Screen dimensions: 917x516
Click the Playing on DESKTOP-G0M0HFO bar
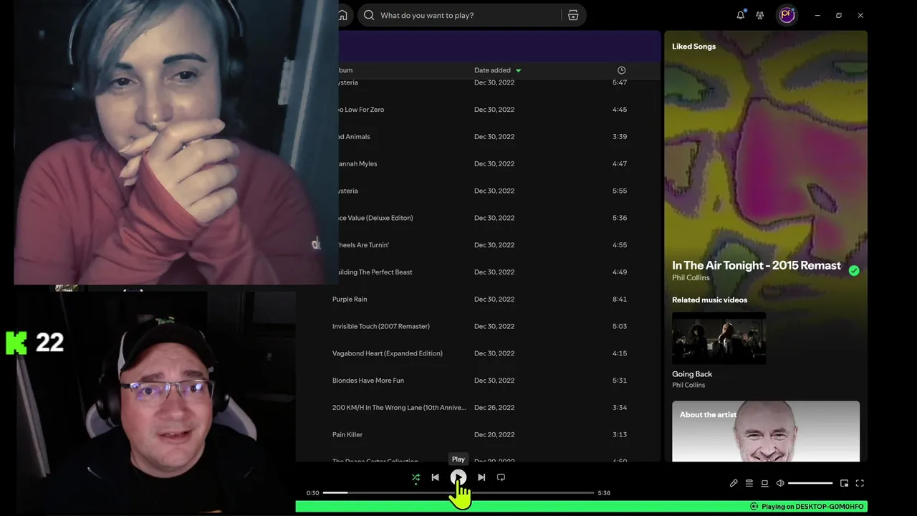(x=581, y=507)
